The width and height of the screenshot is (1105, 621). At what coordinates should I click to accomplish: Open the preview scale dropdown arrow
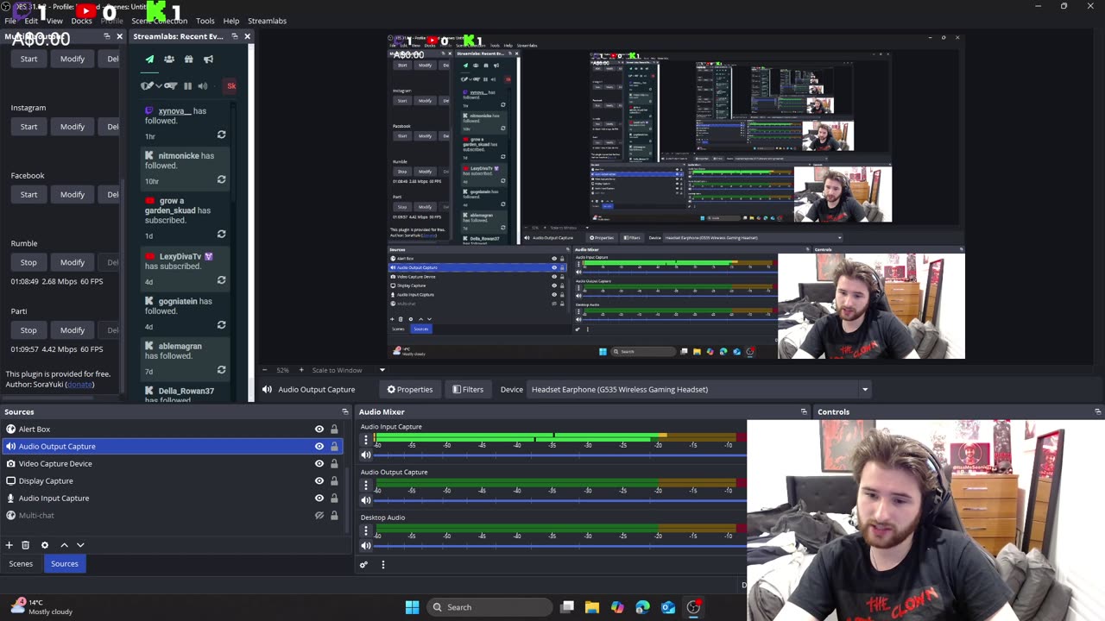[x=382, y=370]
